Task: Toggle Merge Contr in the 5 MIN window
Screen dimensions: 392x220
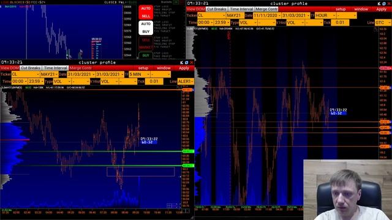Action: 80,68
